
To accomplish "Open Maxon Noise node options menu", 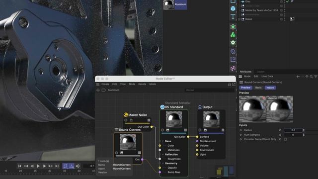I will pos(149,120).
